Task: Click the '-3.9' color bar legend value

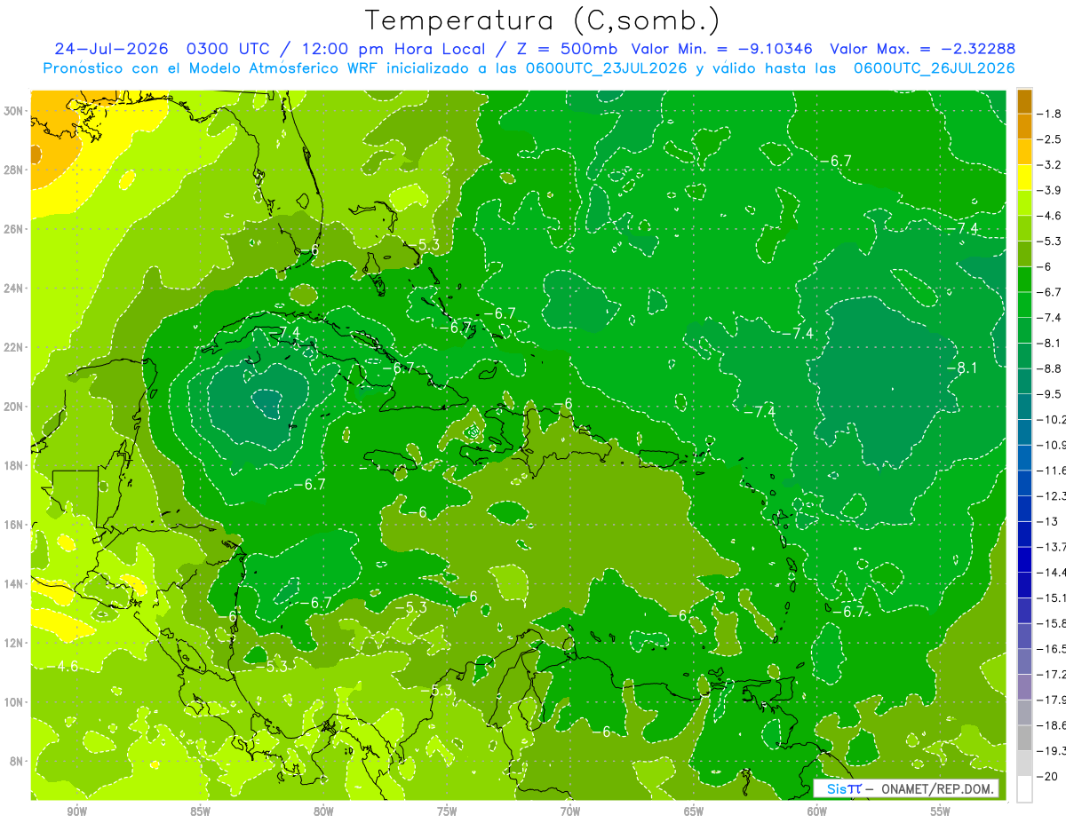Action: [1050, 190]
